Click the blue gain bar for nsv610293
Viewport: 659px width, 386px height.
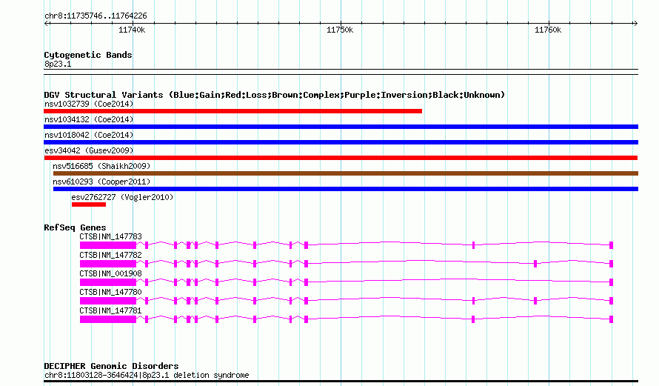(x=346, y=189)
